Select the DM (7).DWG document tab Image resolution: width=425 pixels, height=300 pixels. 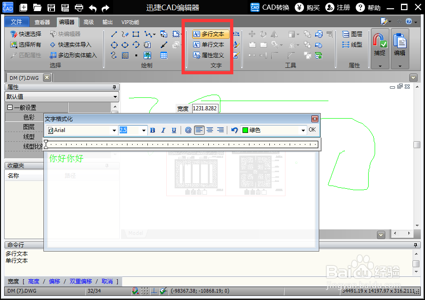coord(24,78)
